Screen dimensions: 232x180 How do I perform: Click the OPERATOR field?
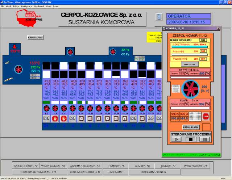(x=188, y=16)
